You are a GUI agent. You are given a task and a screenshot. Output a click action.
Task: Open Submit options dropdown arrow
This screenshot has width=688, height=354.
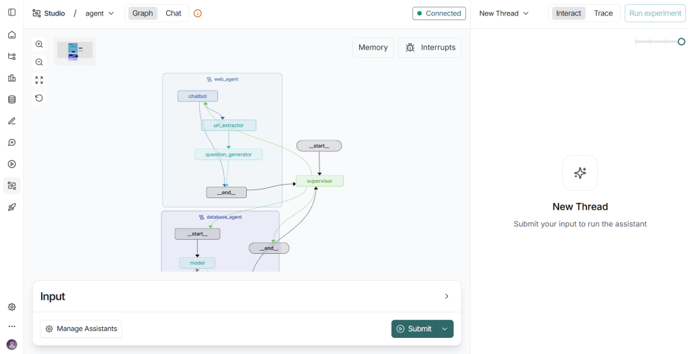445,328
